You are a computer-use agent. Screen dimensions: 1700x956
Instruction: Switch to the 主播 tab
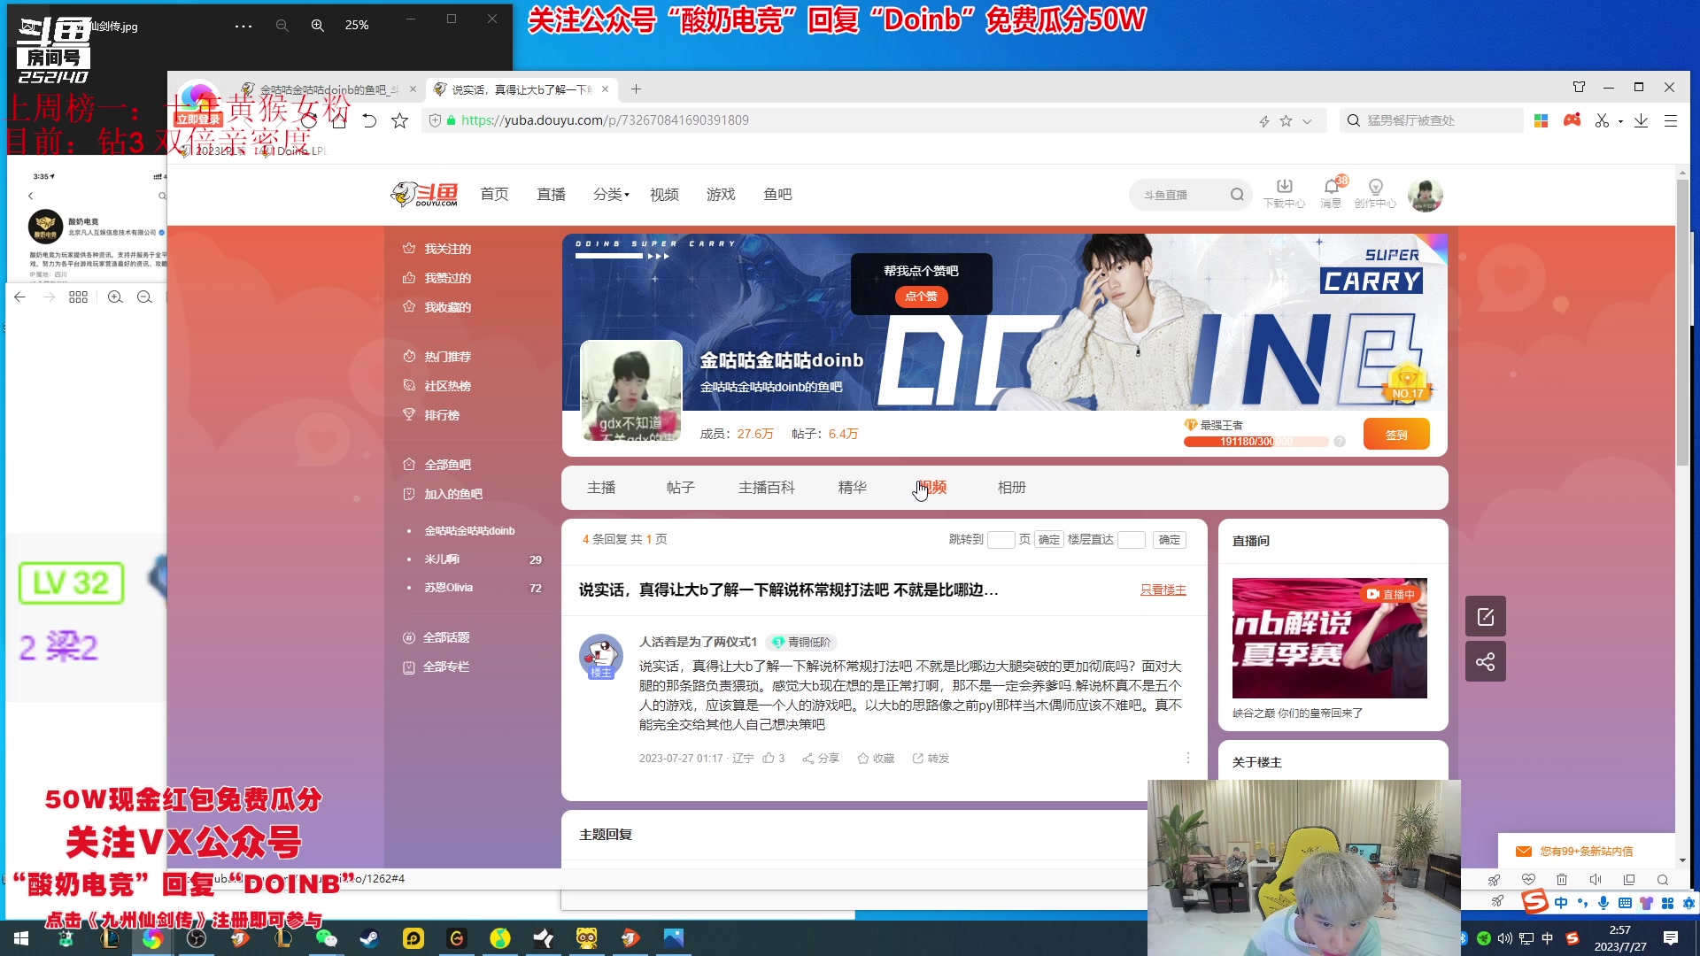pos(601,488)
